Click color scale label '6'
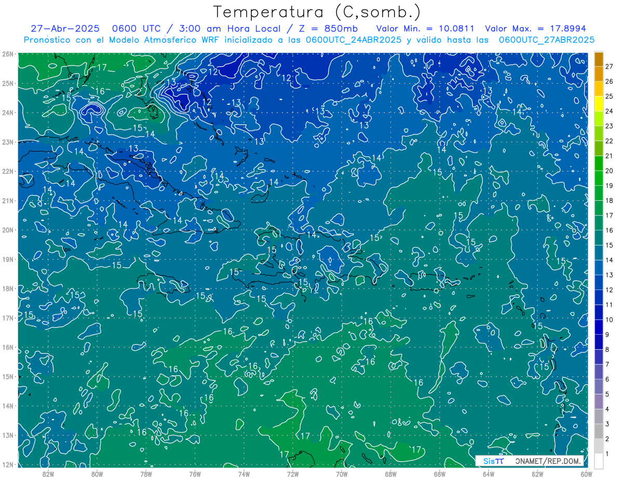 point(607,379)
